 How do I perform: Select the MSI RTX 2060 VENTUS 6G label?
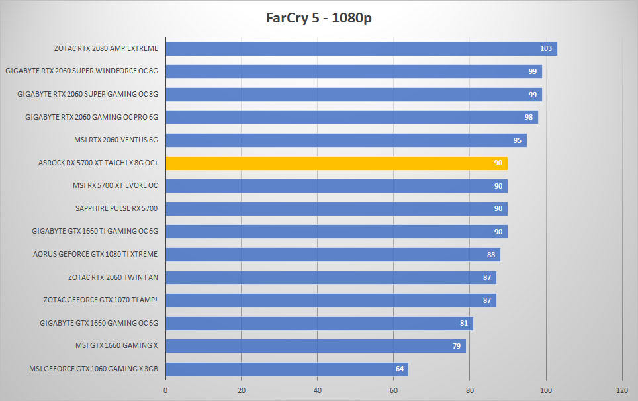(x=116, y=140)
